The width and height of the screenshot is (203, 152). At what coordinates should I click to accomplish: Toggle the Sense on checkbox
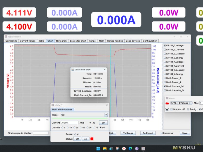[x=75, y=134]
